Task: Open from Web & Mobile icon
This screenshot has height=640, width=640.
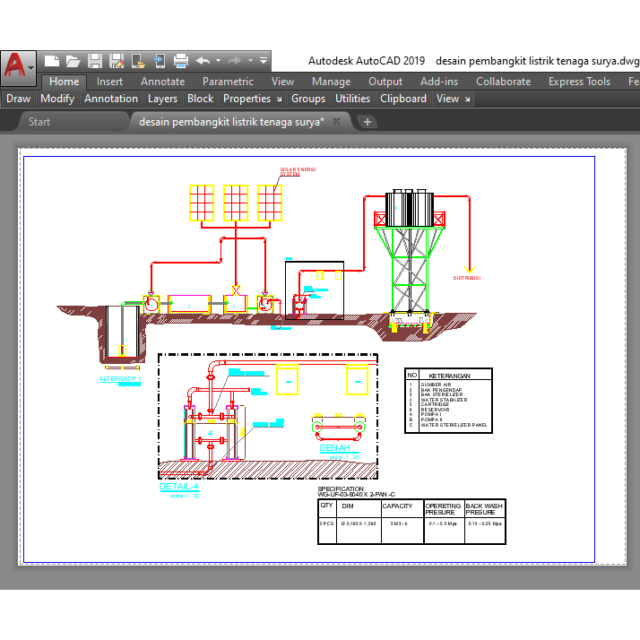Action: [138, 61]
